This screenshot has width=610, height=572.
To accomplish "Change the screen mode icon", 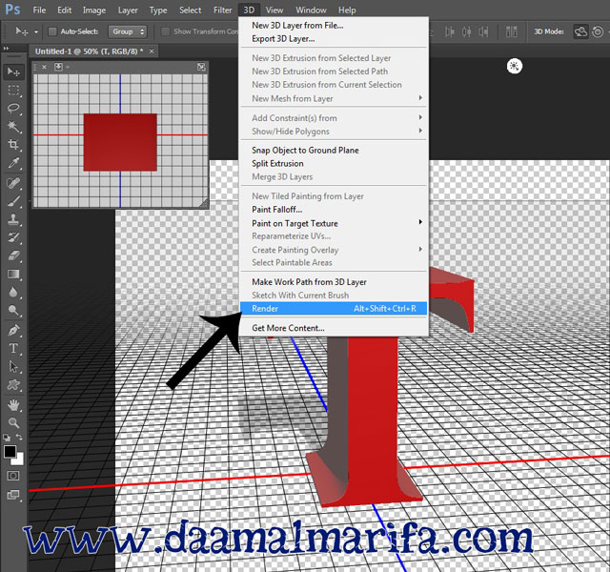I will click(x=13, y=495).
